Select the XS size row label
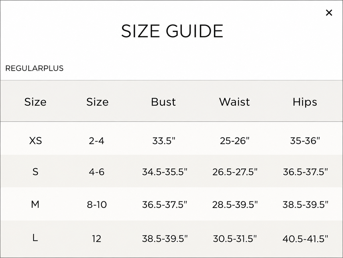 pyautogui.click(x=35, y=141)
